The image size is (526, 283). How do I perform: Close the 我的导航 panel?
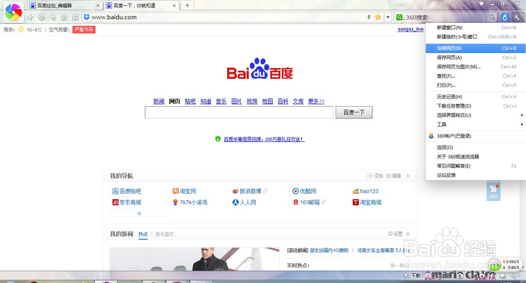(x=408, y=176)
